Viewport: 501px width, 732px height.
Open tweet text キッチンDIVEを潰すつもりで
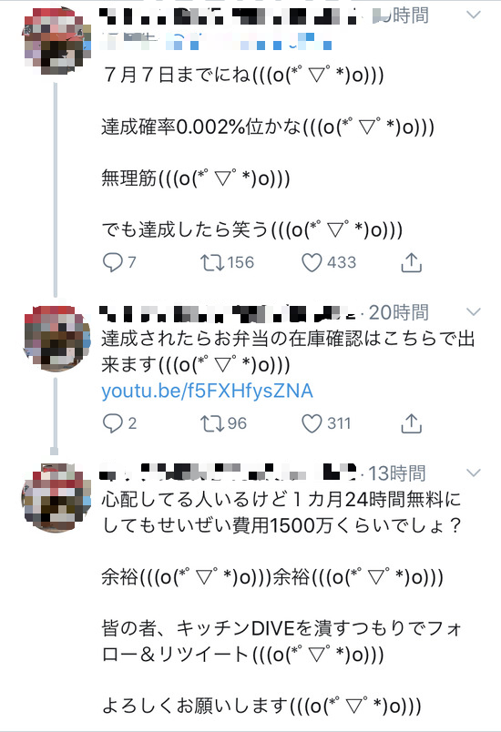(281, 641)
